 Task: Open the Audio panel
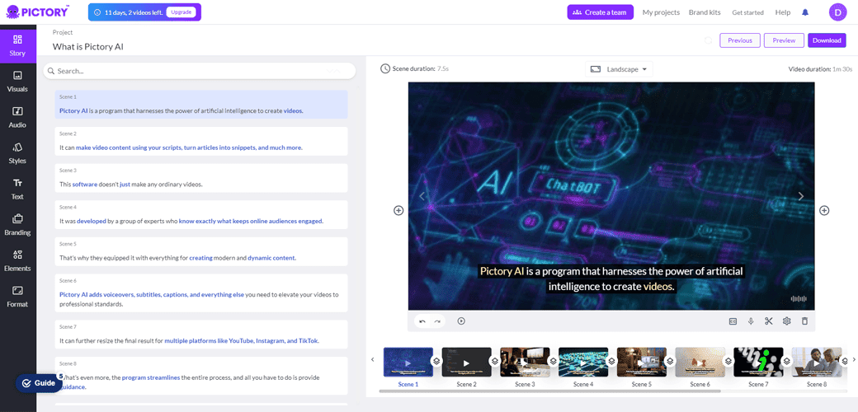tap(17, 117)
